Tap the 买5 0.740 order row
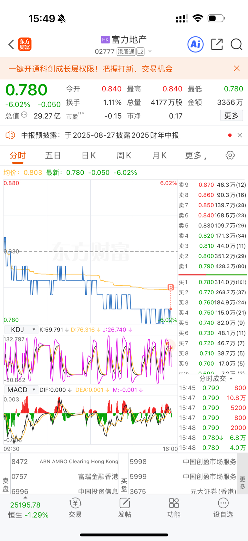This screenshot has width=248, height=541. pyautogui.click(x=212, y=323)
